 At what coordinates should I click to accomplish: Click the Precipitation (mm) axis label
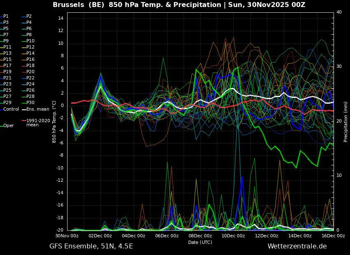click(x=346, y=121)
